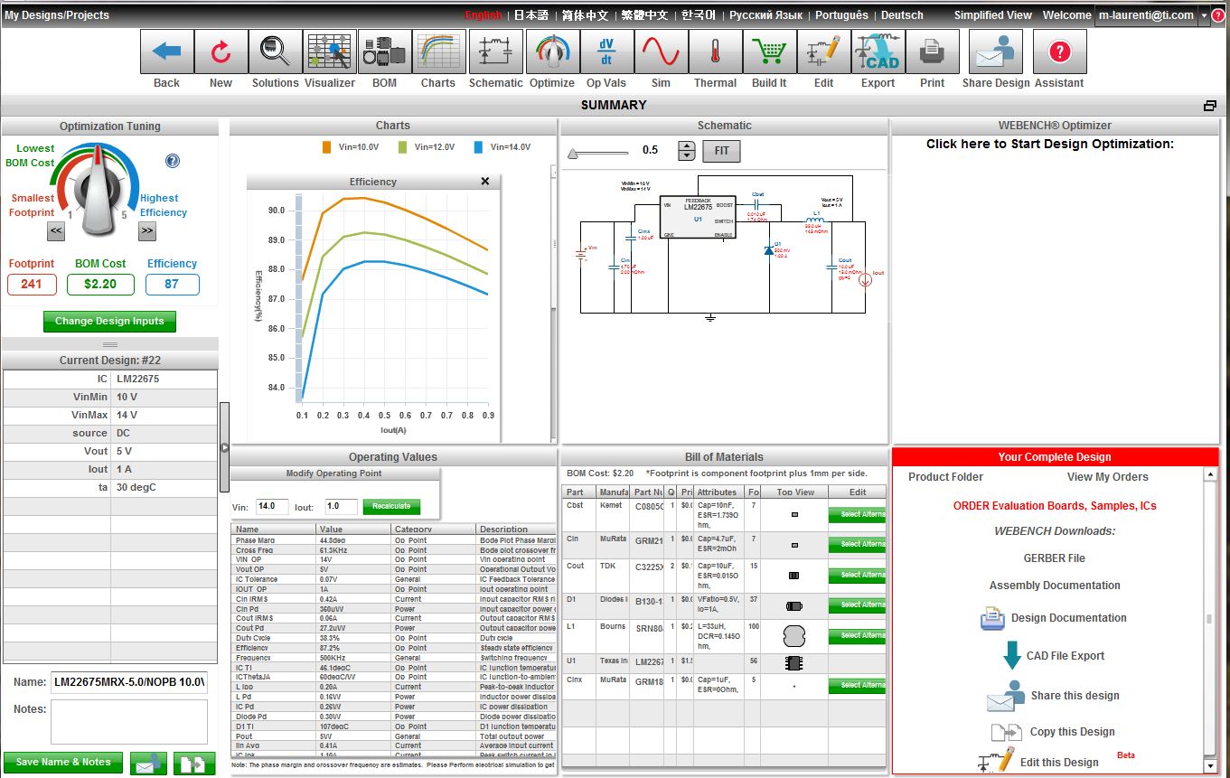This screenshot has width=1230, height=778.
Task: Open the Charts toolbar icon
Action: [438, 52]
